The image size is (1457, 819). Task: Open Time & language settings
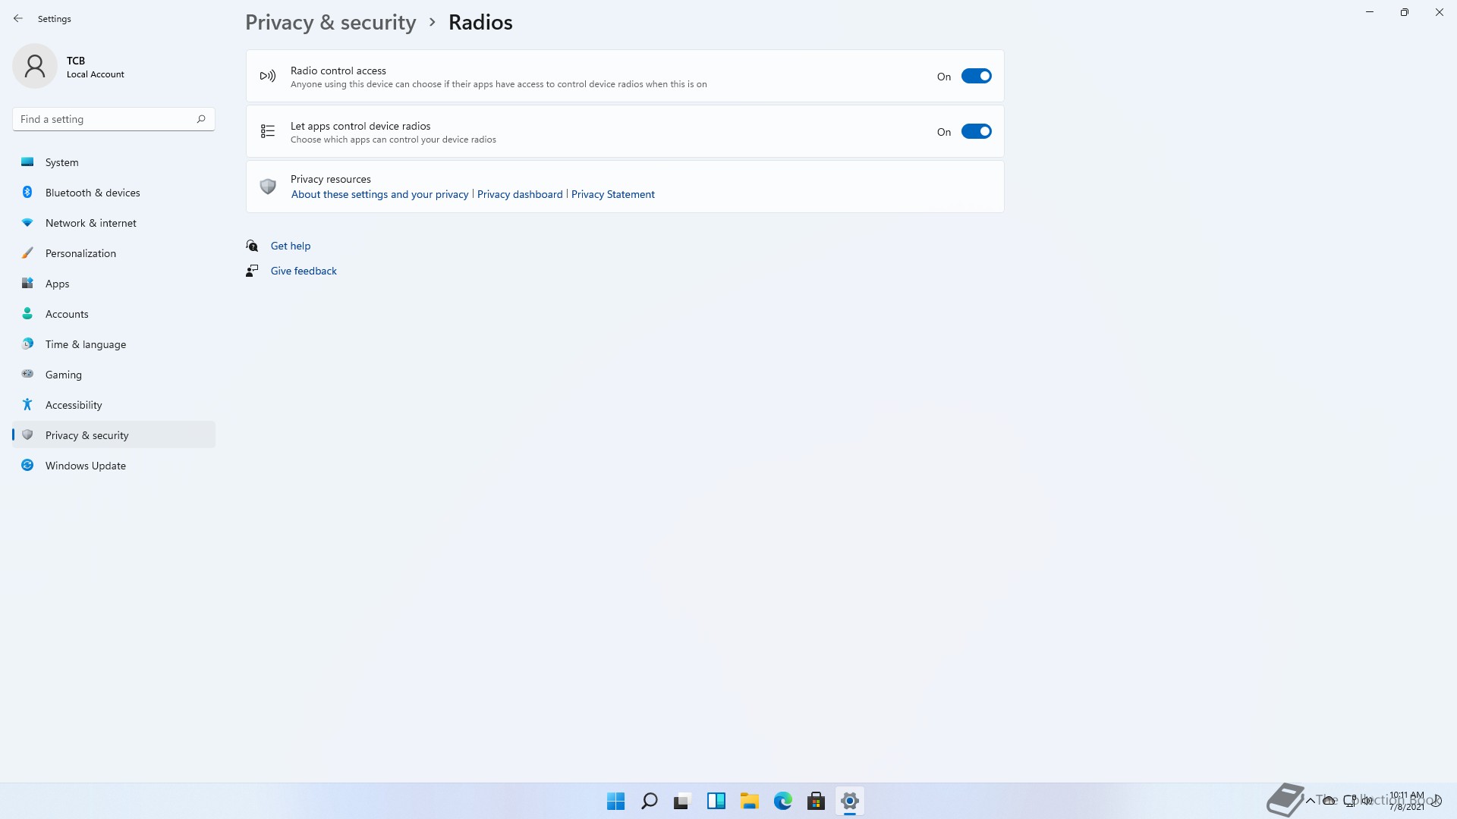[x=114, y=344]
